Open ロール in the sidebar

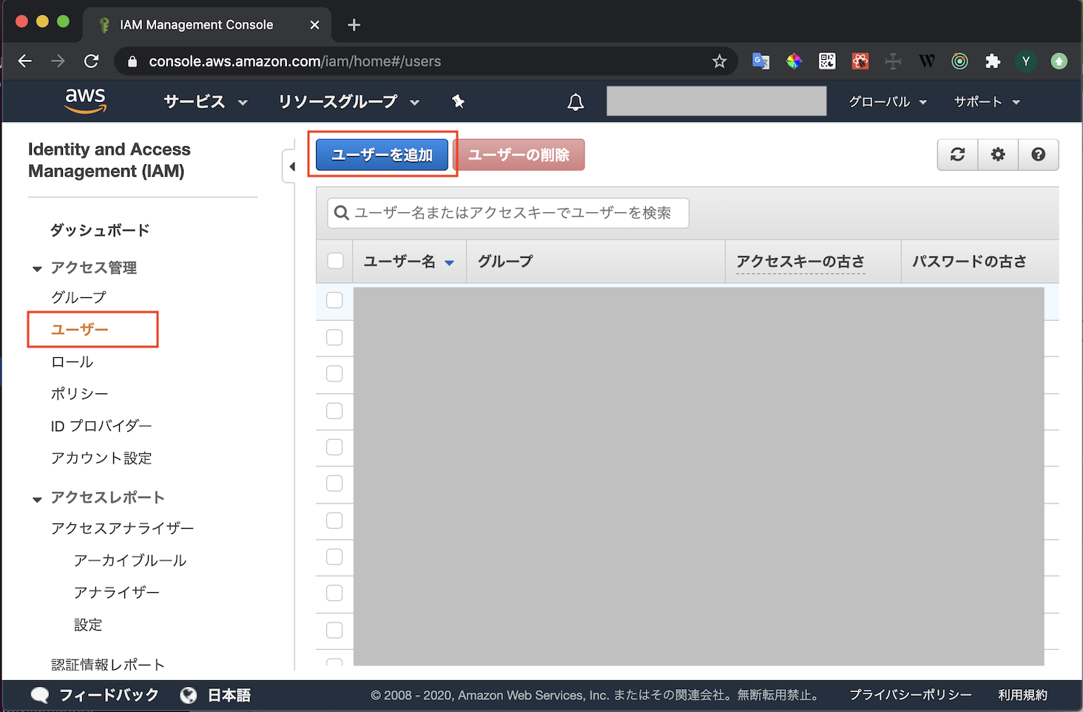point(72,362)
